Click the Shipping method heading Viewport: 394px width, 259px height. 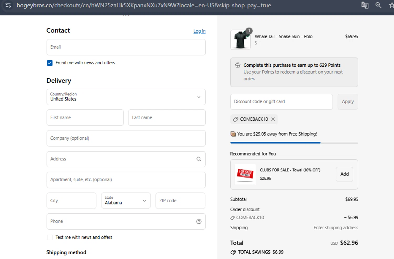pos(66,252)
